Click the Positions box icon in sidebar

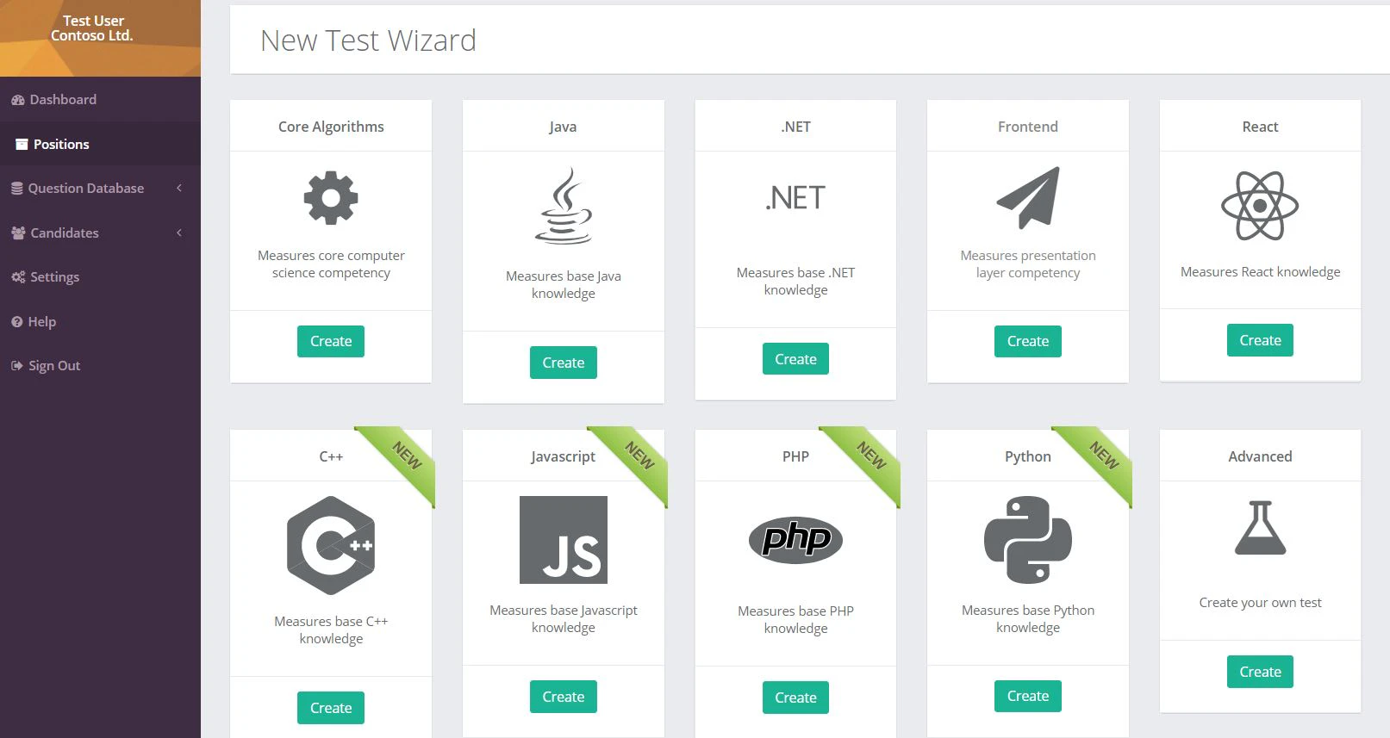(22, 145)
